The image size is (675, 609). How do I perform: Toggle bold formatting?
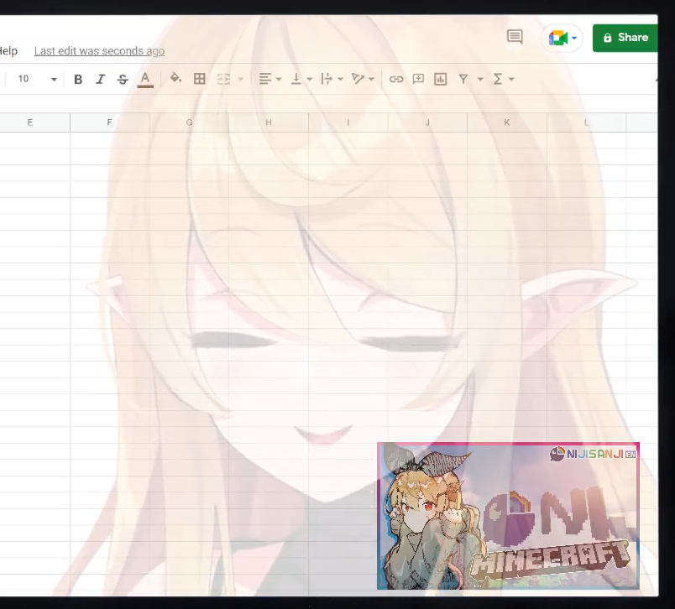click(78, 79)
